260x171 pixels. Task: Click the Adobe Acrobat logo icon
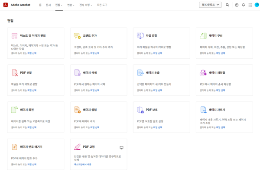(6, 5)
